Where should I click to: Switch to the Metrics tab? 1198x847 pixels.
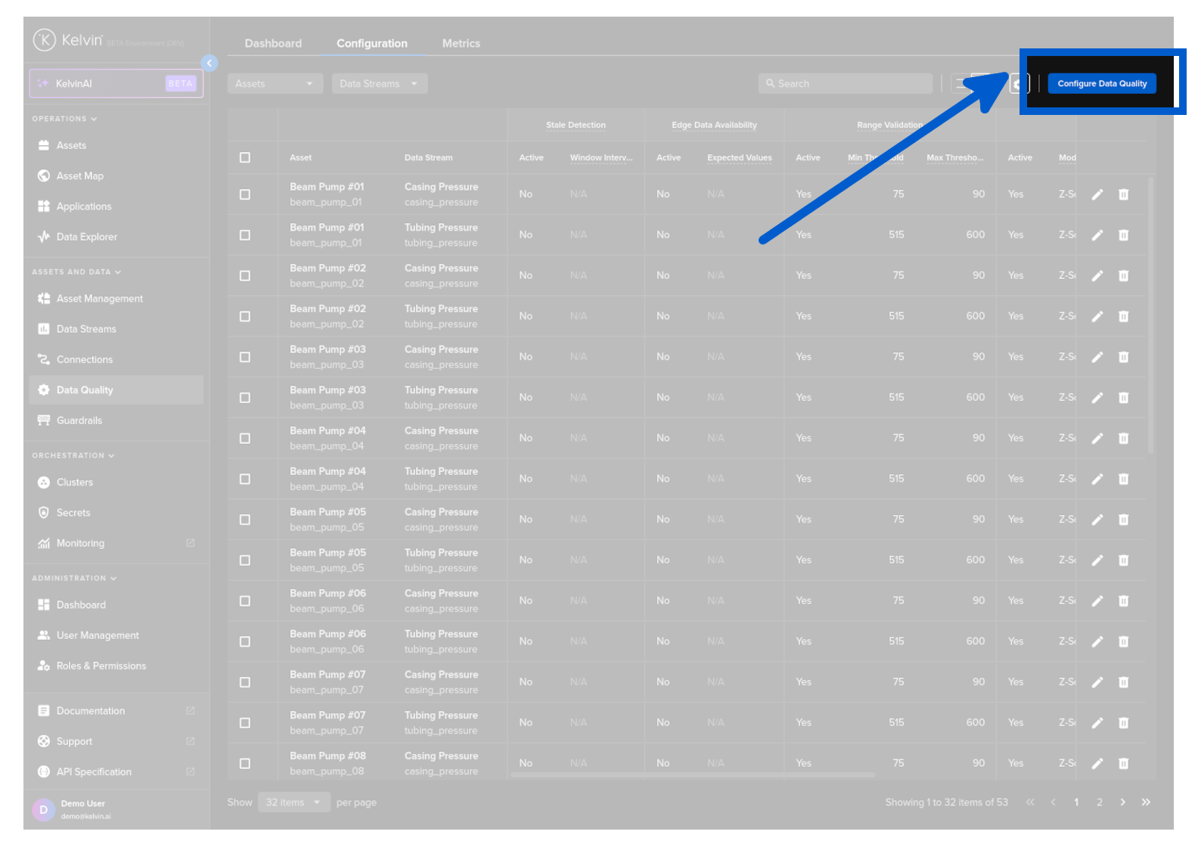[461, 44]
